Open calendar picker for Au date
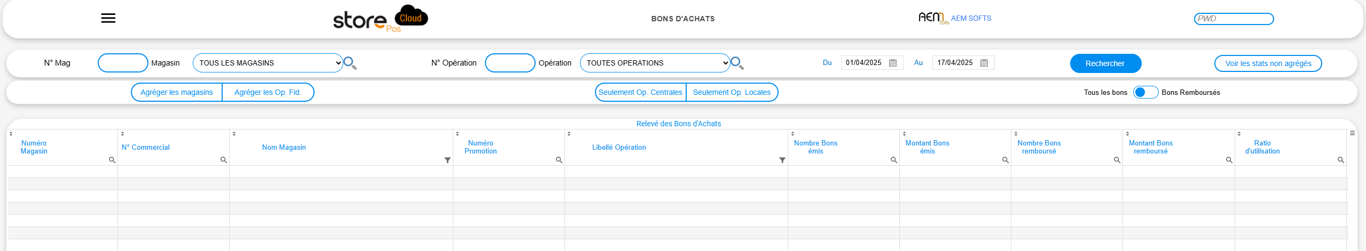 tap(984, 63)
